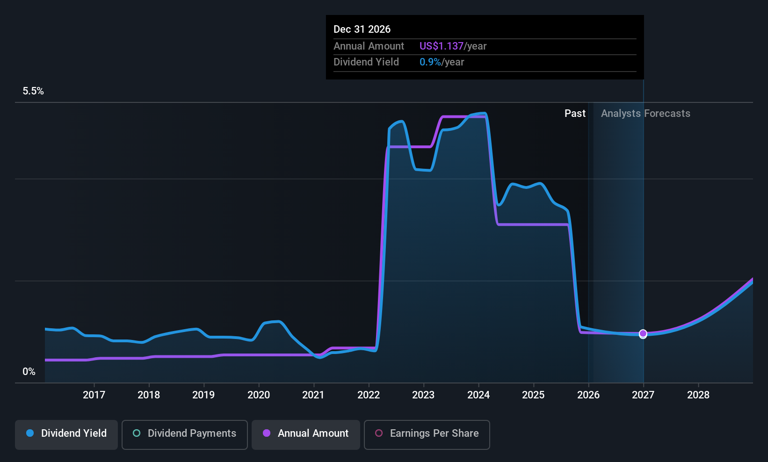768x462 pixels.
Task: Click the 2028 x-axis year label
Action: (698, 395)
